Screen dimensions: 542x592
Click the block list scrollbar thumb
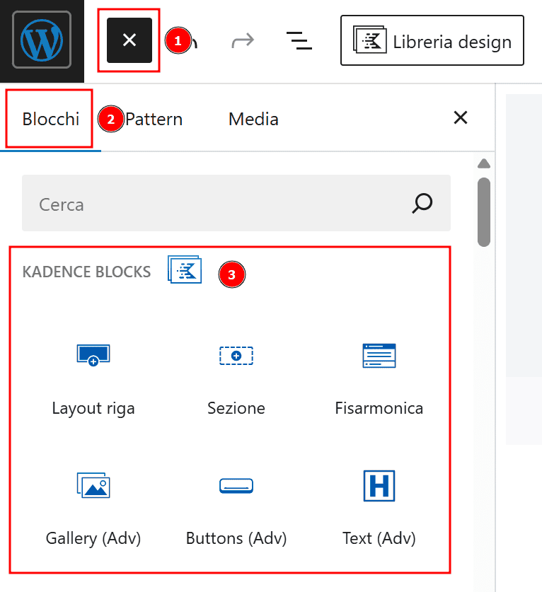click(484, 211)
